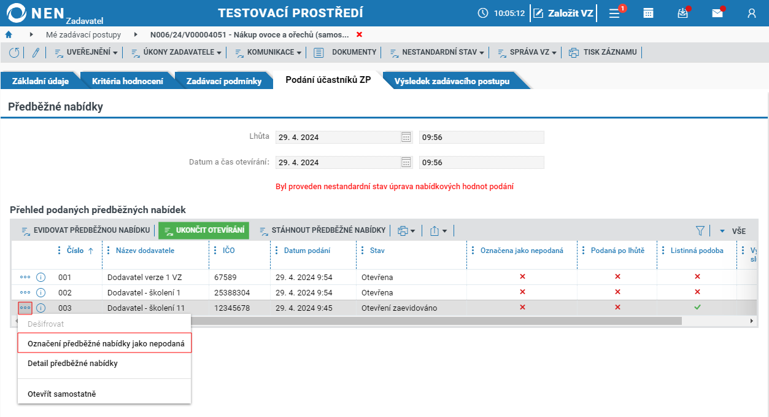Expand the UVEŘEJNĚNÍ dropdown menu
This screenshot has width=769, height=417.
click(86, 53)
